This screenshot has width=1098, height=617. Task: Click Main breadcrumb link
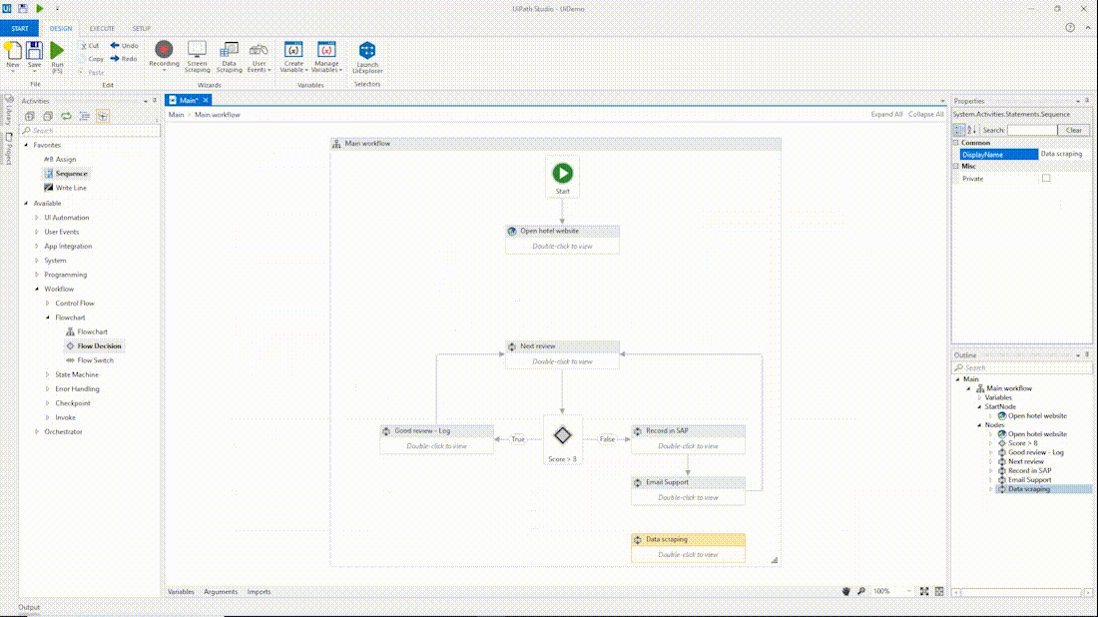coord(176,114)
